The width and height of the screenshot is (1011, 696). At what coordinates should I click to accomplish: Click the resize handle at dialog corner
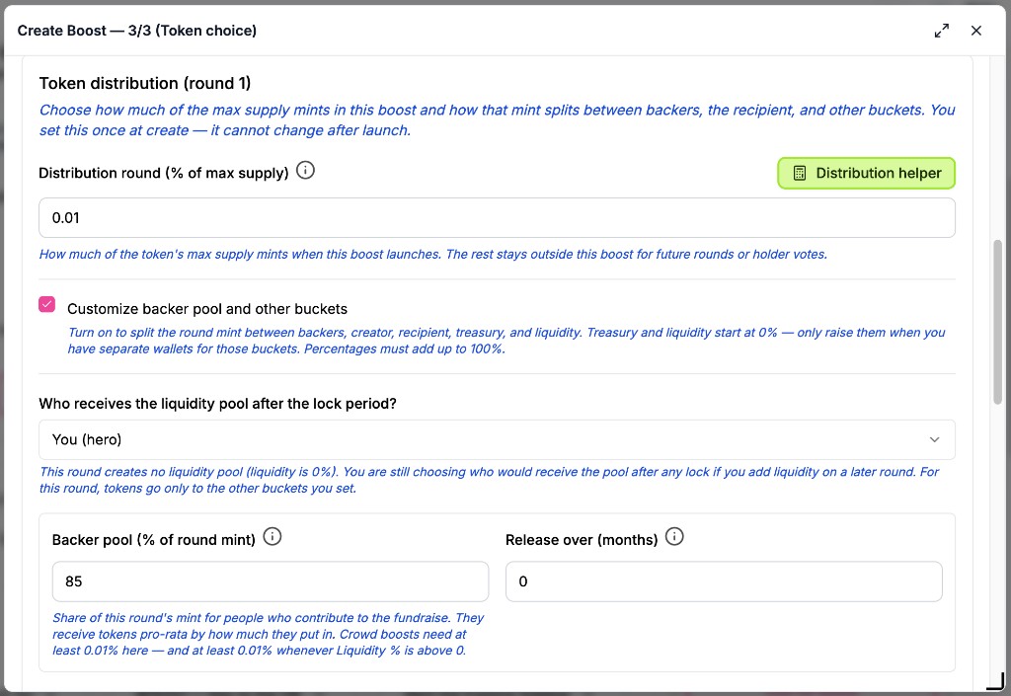pyautogui.click(x=997, y=681)
